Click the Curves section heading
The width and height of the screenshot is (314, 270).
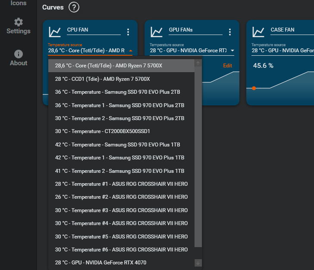click(x=53, y=7)
